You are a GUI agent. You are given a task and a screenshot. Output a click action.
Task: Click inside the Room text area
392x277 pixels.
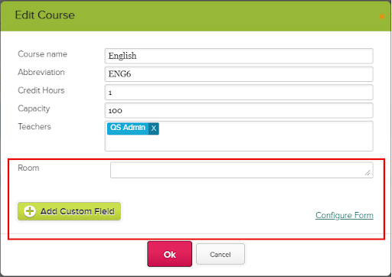242,170
